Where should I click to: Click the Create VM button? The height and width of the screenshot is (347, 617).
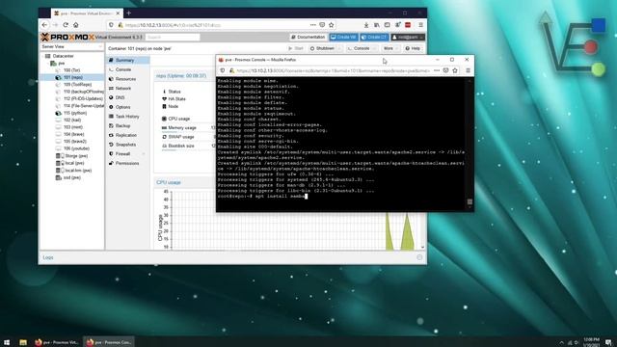click(343, 37)
